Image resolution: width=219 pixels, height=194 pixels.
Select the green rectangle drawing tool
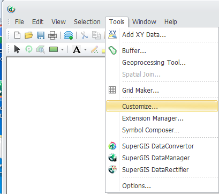point(54,49)
